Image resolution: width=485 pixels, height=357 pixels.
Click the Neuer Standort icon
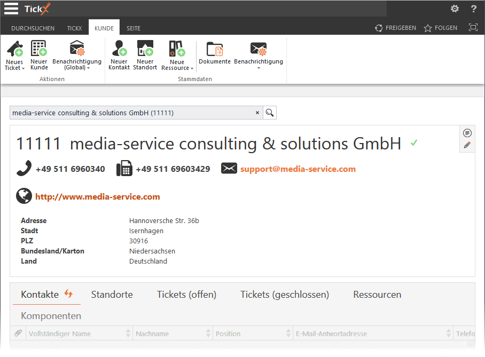point(145,48)
